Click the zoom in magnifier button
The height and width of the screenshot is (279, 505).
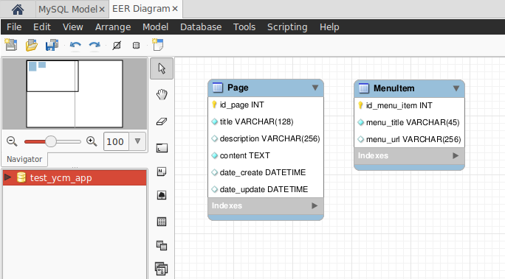(92, 141)
